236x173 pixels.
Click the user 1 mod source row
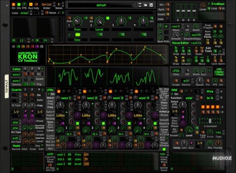click(x=73, y=155)
